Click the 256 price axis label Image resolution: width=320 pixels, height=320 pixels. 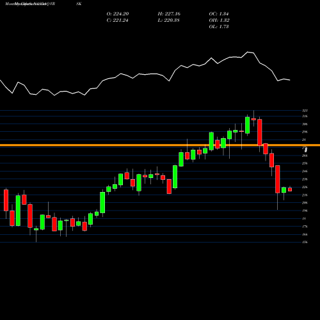pyautogui.click(x=305, y=163)
